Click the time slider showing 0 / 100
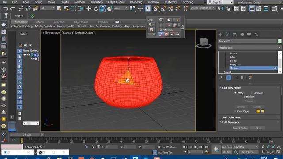The image size is (283, 159). pos(27,135)
